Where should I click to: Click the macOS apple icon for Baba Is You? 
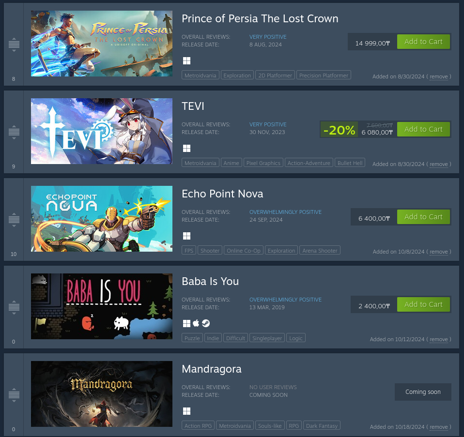click(196, 323)
